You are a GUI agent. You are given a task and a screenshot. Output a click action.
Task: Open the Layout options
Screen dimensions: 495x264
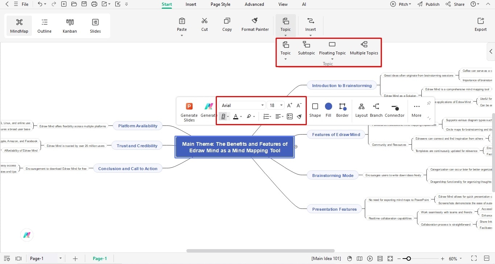click(x=361, y=110)
